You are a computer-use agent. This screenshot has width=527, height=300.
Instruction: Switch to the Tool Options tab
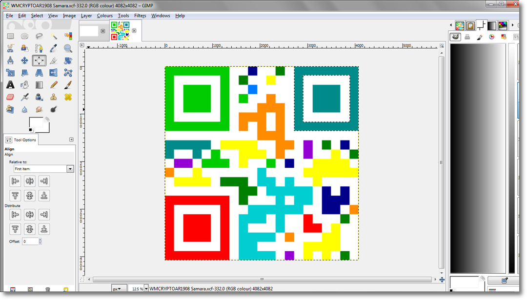[x=21, y=140]
